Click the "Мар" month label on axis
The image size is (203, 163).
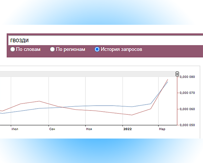[x=162, y=129]
